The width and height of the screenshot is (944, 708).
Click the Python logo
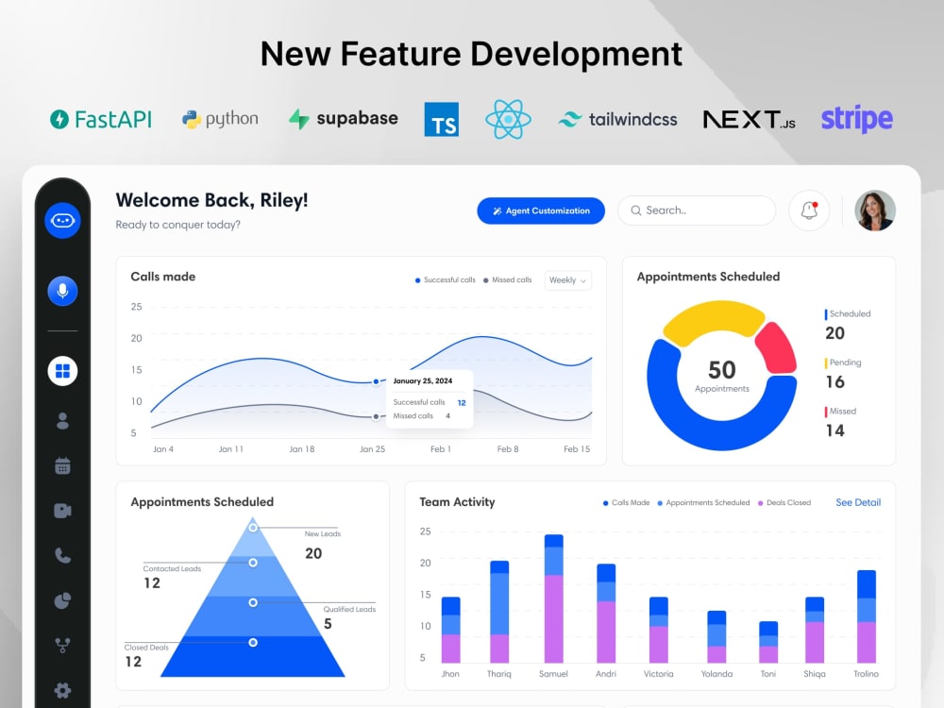[220, 119]
